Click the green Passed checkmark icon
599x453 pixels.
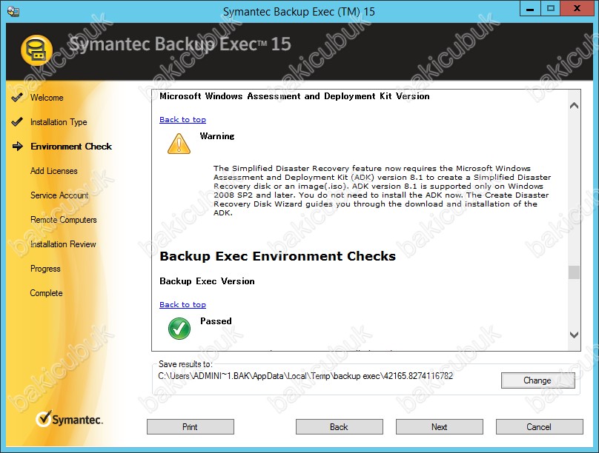click(179, 329)
